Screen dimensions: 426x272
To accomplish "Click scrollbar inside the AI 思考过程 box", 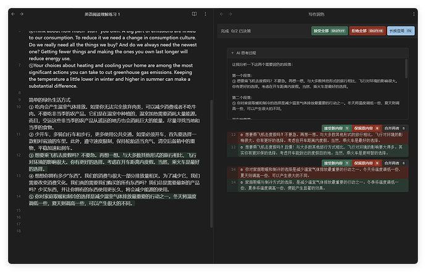I will click(x=406, y=68).
